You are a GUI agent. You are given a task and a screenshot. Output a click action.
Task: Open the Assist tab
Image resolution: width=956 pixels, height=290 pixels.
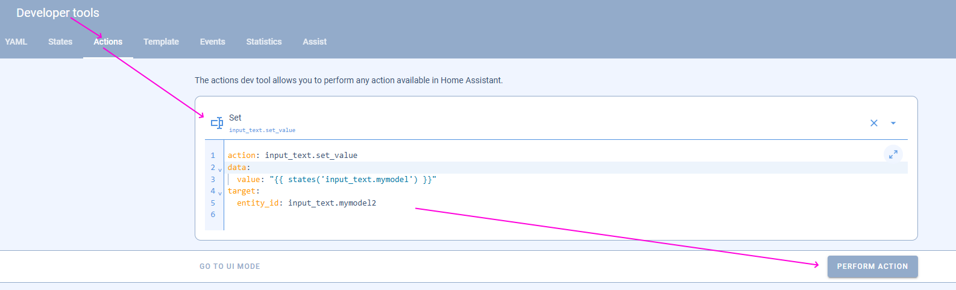[315, 42]
